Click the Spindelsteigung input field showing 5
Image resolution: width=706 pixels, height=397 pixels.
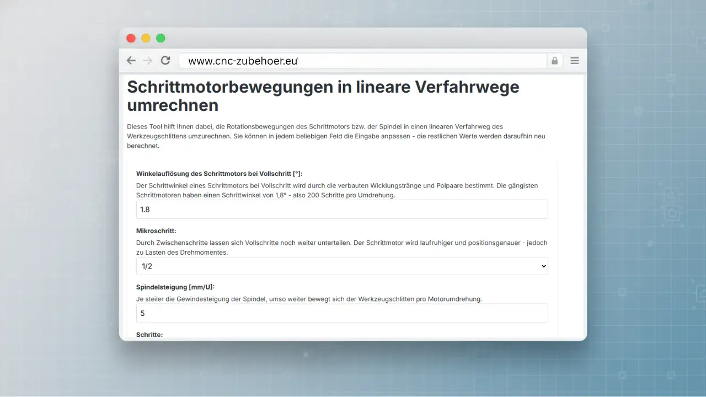click(x=342, y=313)
